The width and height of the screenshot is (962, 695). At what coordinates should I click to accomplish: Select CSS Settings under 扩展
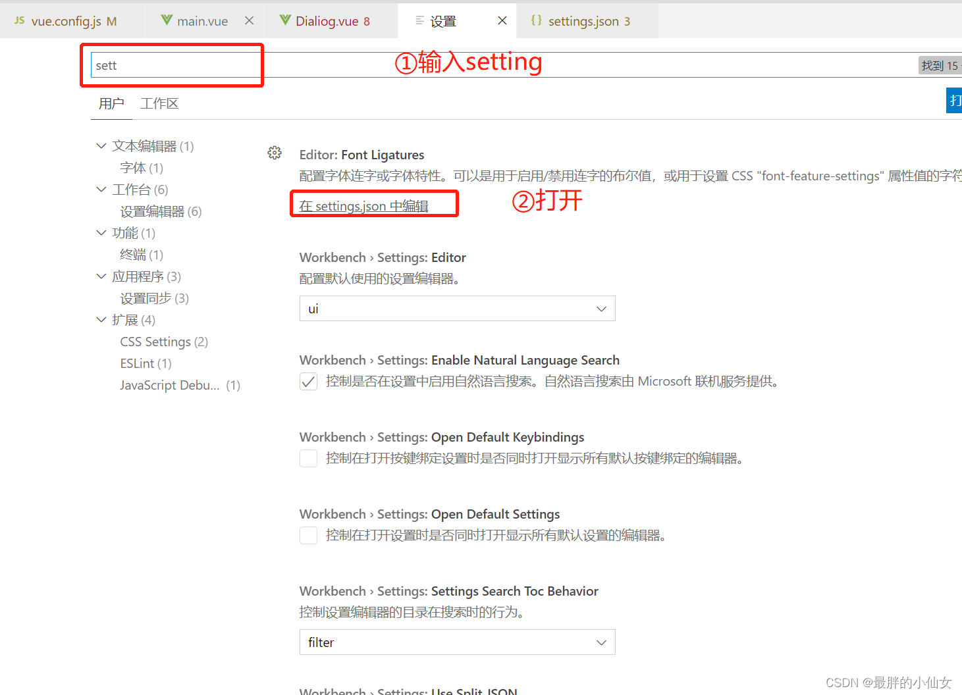(x=156, y=342)
